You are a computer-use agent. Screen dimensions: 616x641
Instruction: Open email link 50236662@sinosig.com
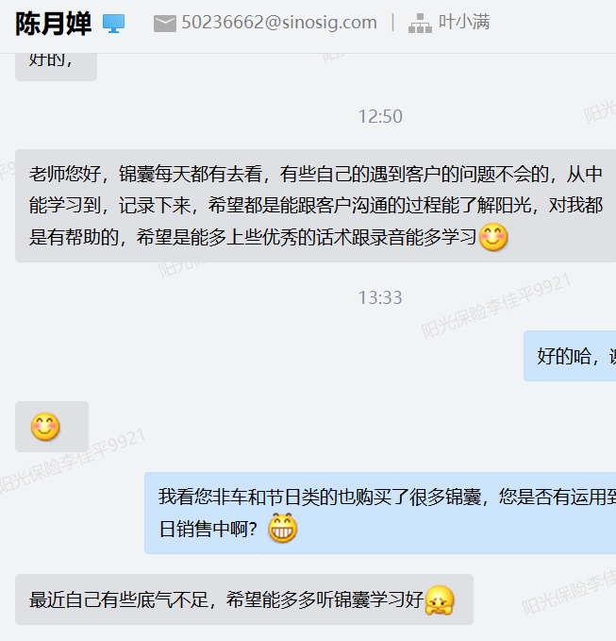(279, 23)
